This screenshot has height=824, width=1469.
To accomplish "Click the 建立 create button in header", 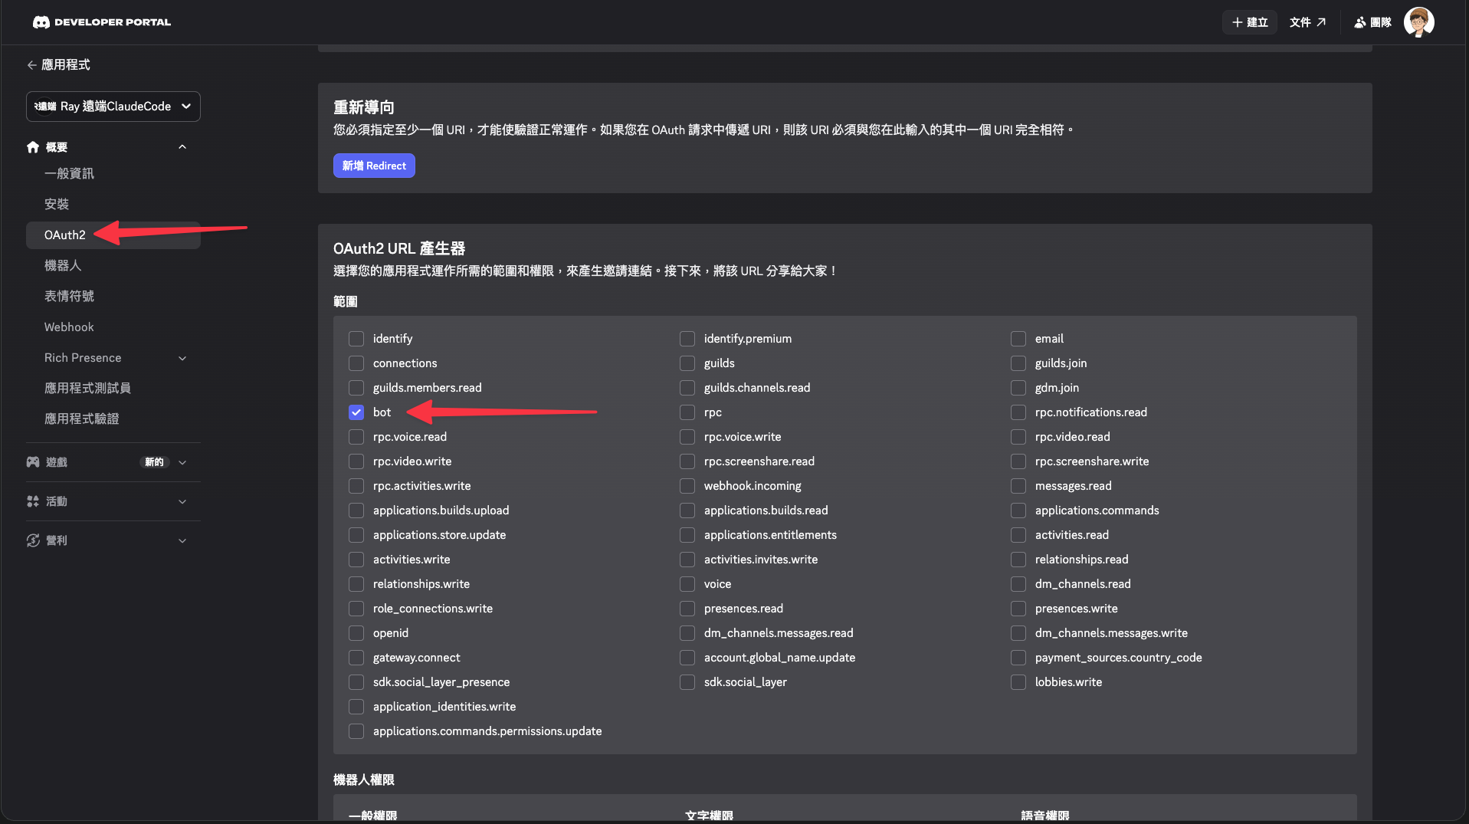I will click(x=1250, y=22).
